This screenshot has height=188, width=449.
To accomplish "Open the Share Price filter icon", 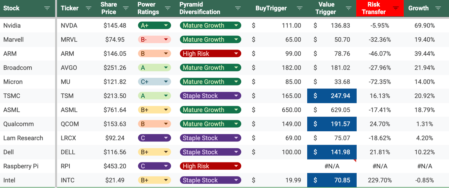I will coord(126,8).
